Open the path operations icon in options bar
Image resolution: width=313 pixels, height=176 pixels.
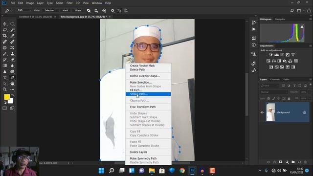pyautogui.click(x=89, y=11)
